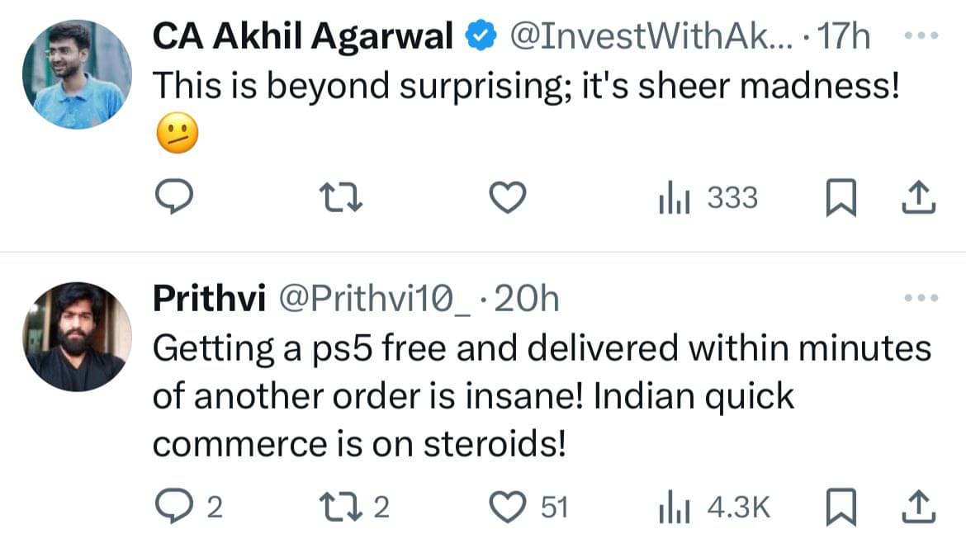Bookmark CA Akhil Agarwal's tweet
The width and height of the screenshot is (966, 553).
click(839, 198)
